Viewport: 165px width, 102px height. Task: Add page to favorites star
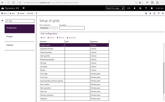coord(140,3)
